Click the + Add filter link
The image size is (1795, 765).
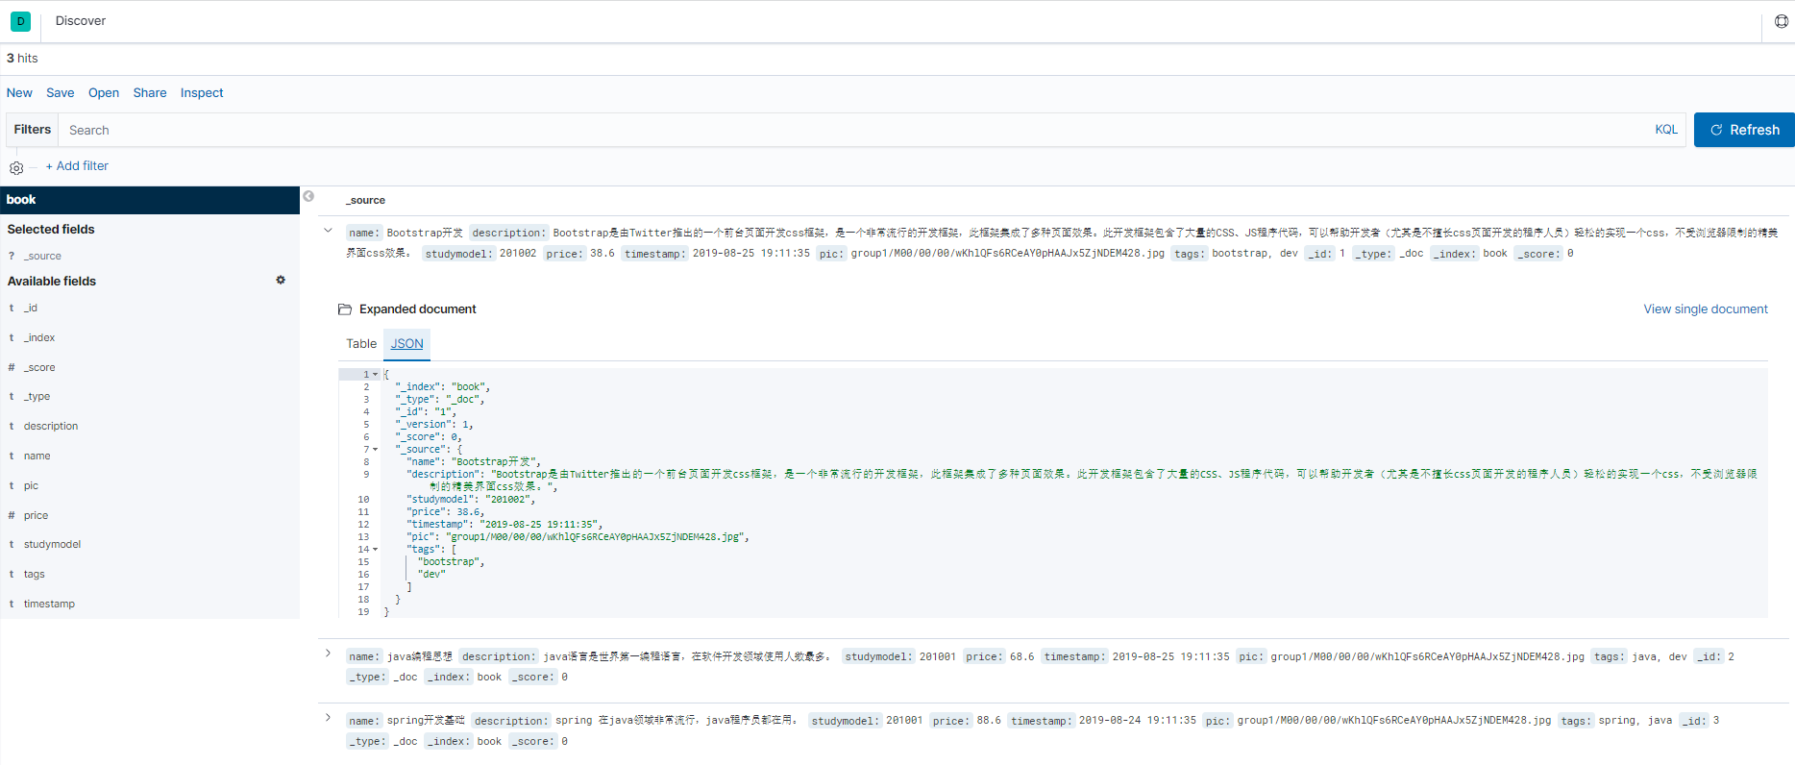(77, 166)
